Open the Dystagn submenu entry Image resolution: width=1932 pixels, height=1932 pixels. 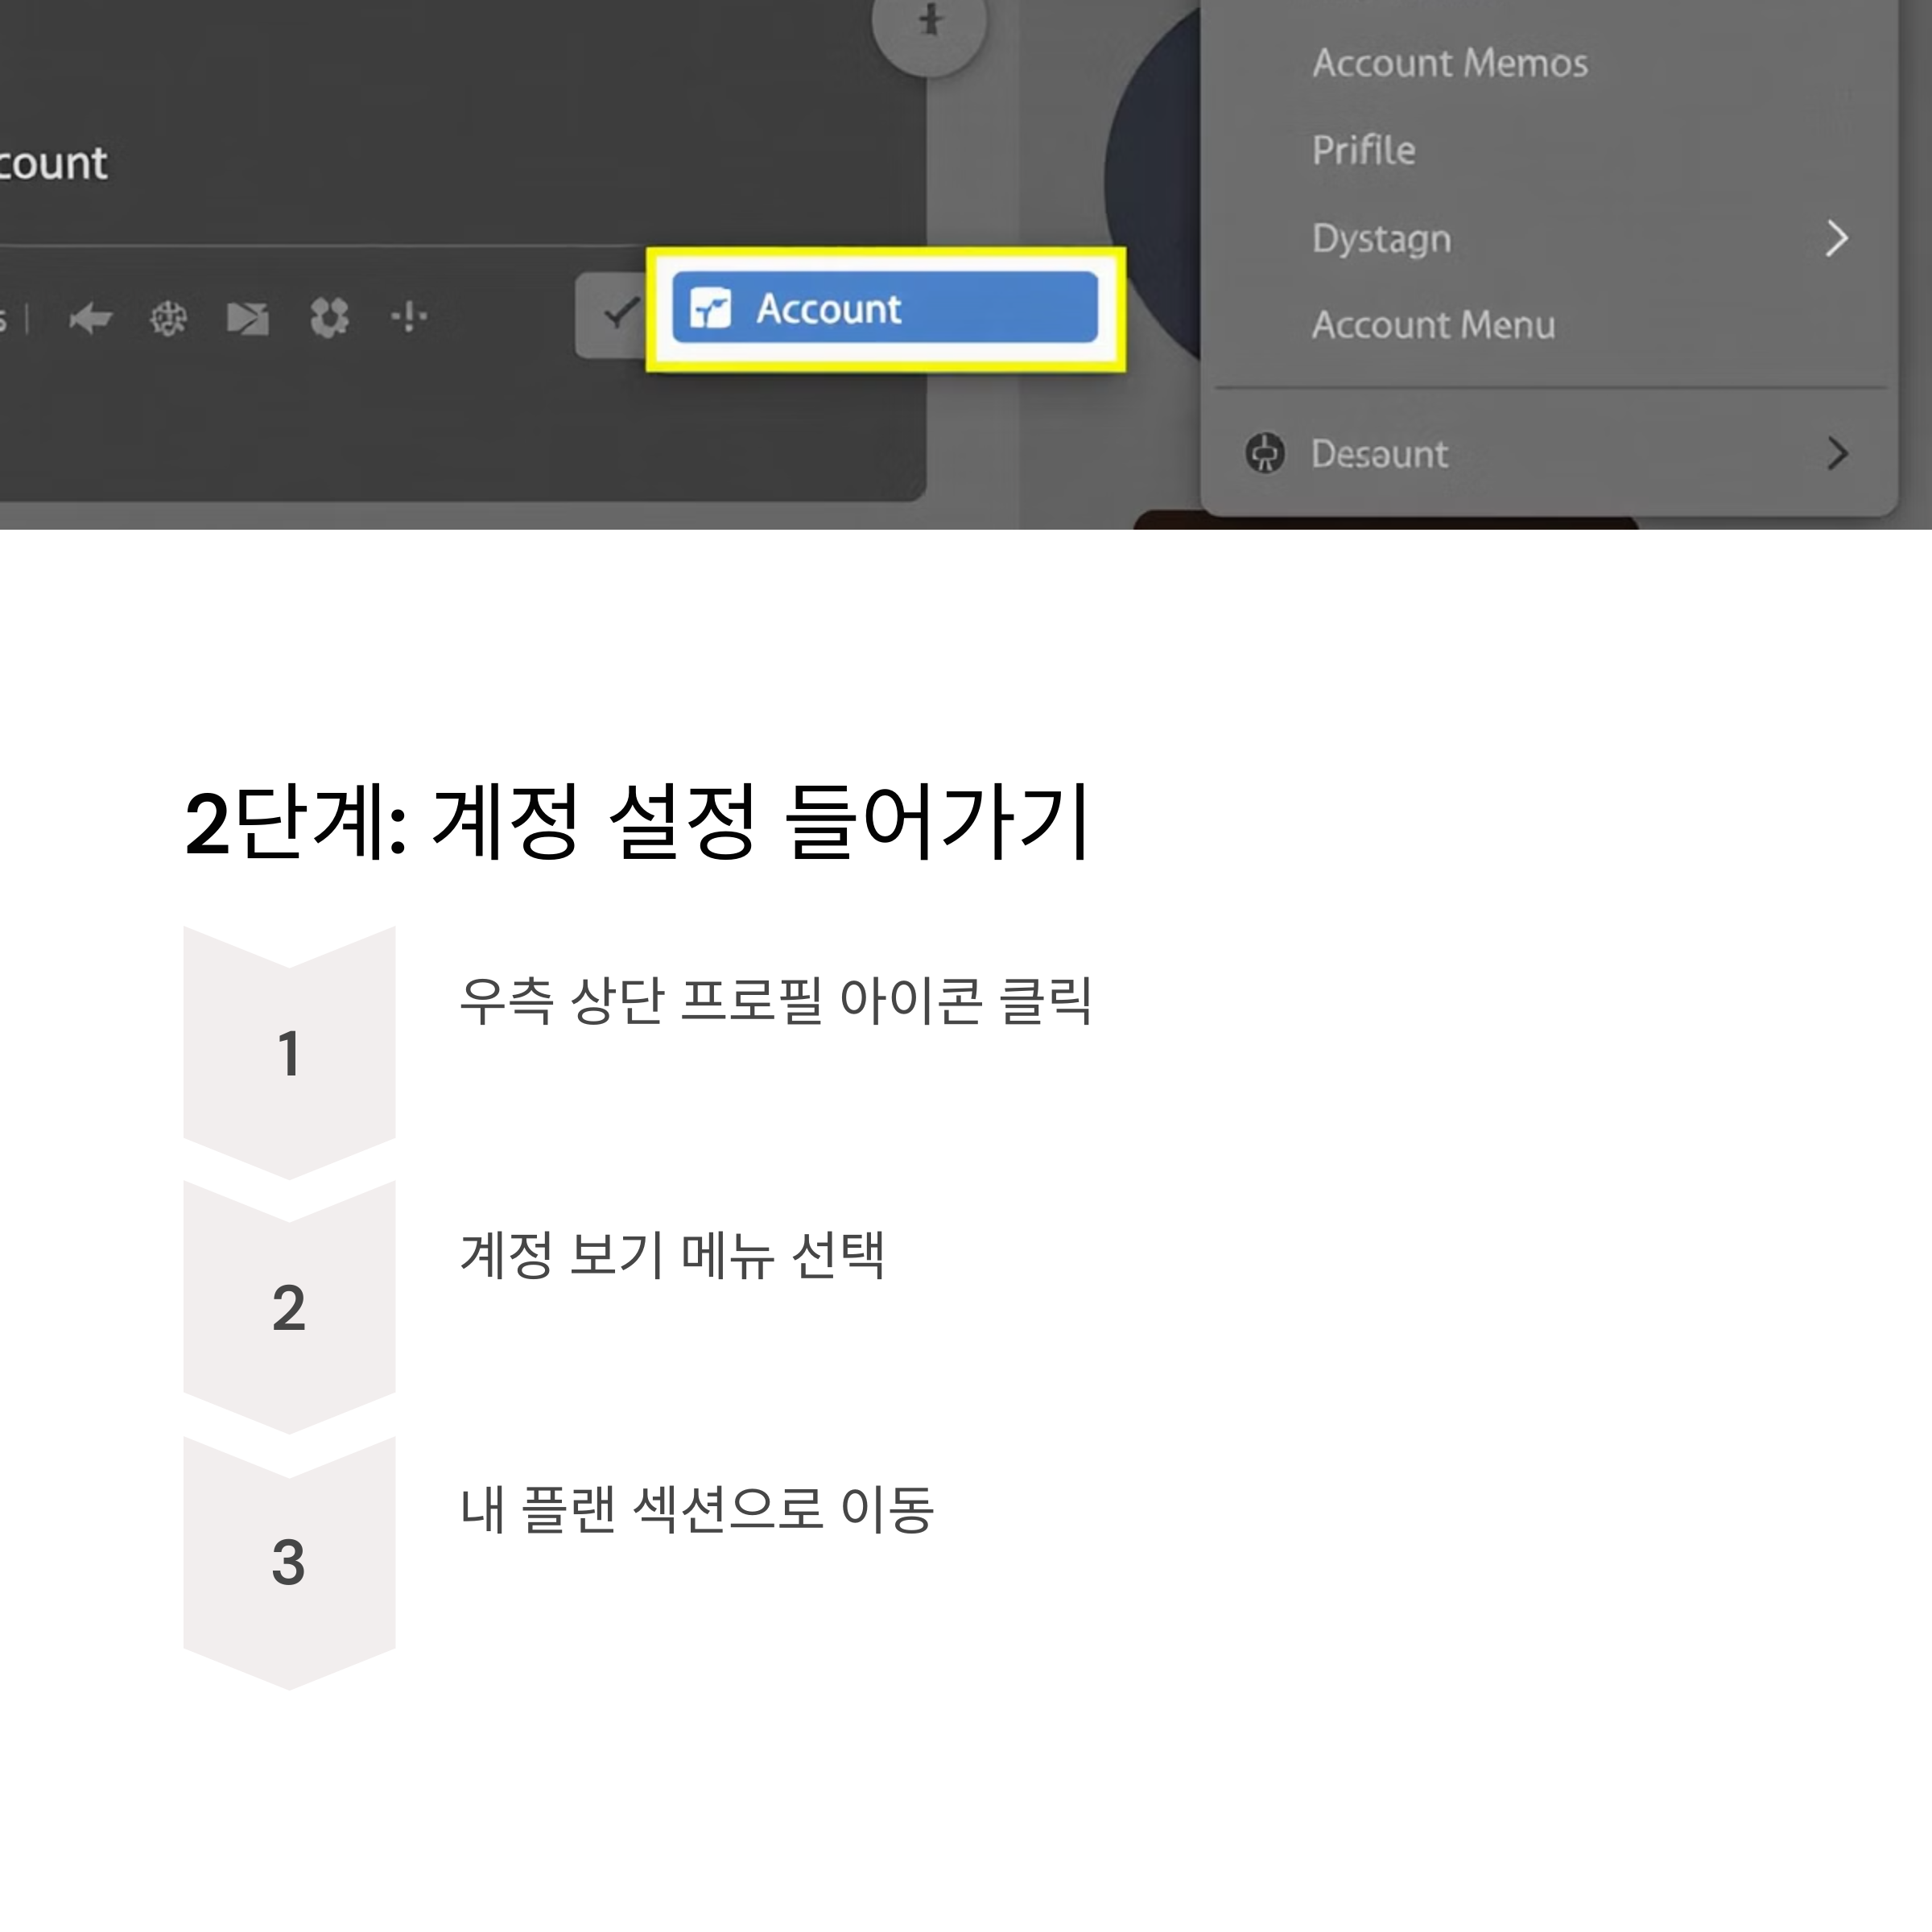[1381, 239]
